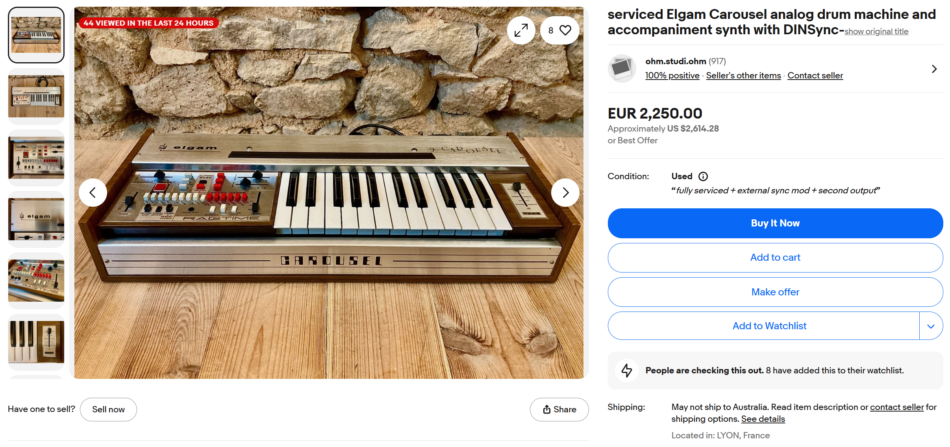950x447 pixels.
Task: Click Make offer
Action: [775, 292]
